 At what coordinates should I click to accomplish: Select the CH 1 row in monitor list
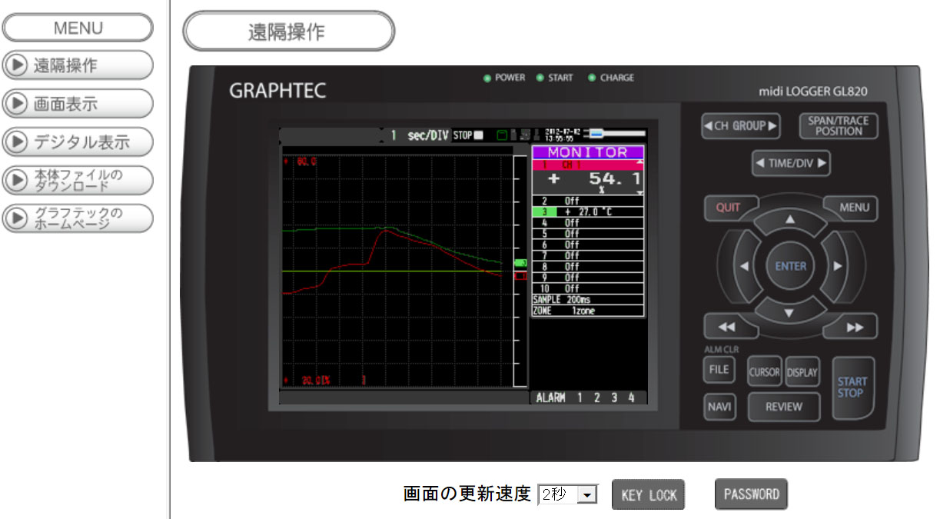[x=587, y=165]
